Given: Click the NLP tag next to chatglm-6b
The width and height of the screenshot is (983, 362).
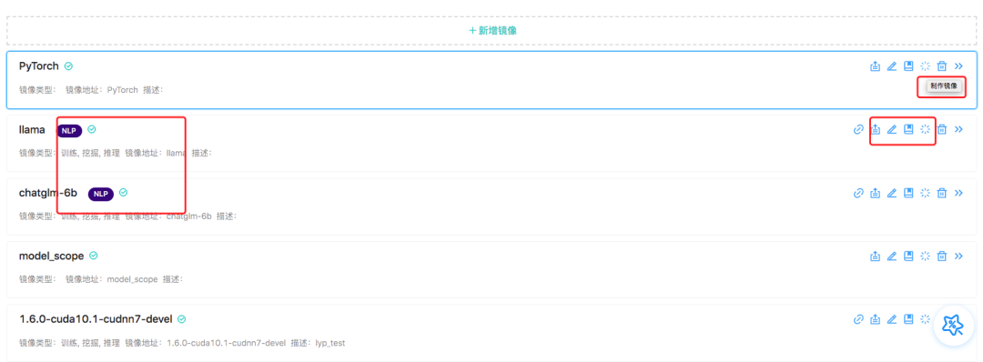Looking at the screenshot, I should [100, 194].
